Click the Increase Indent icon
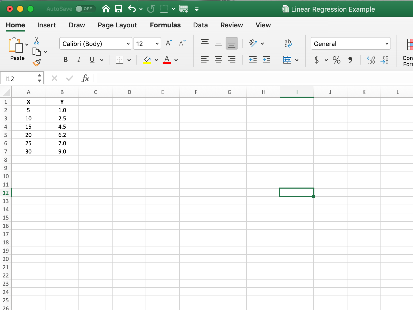413x310 pixels. click(x=266, y=60)
